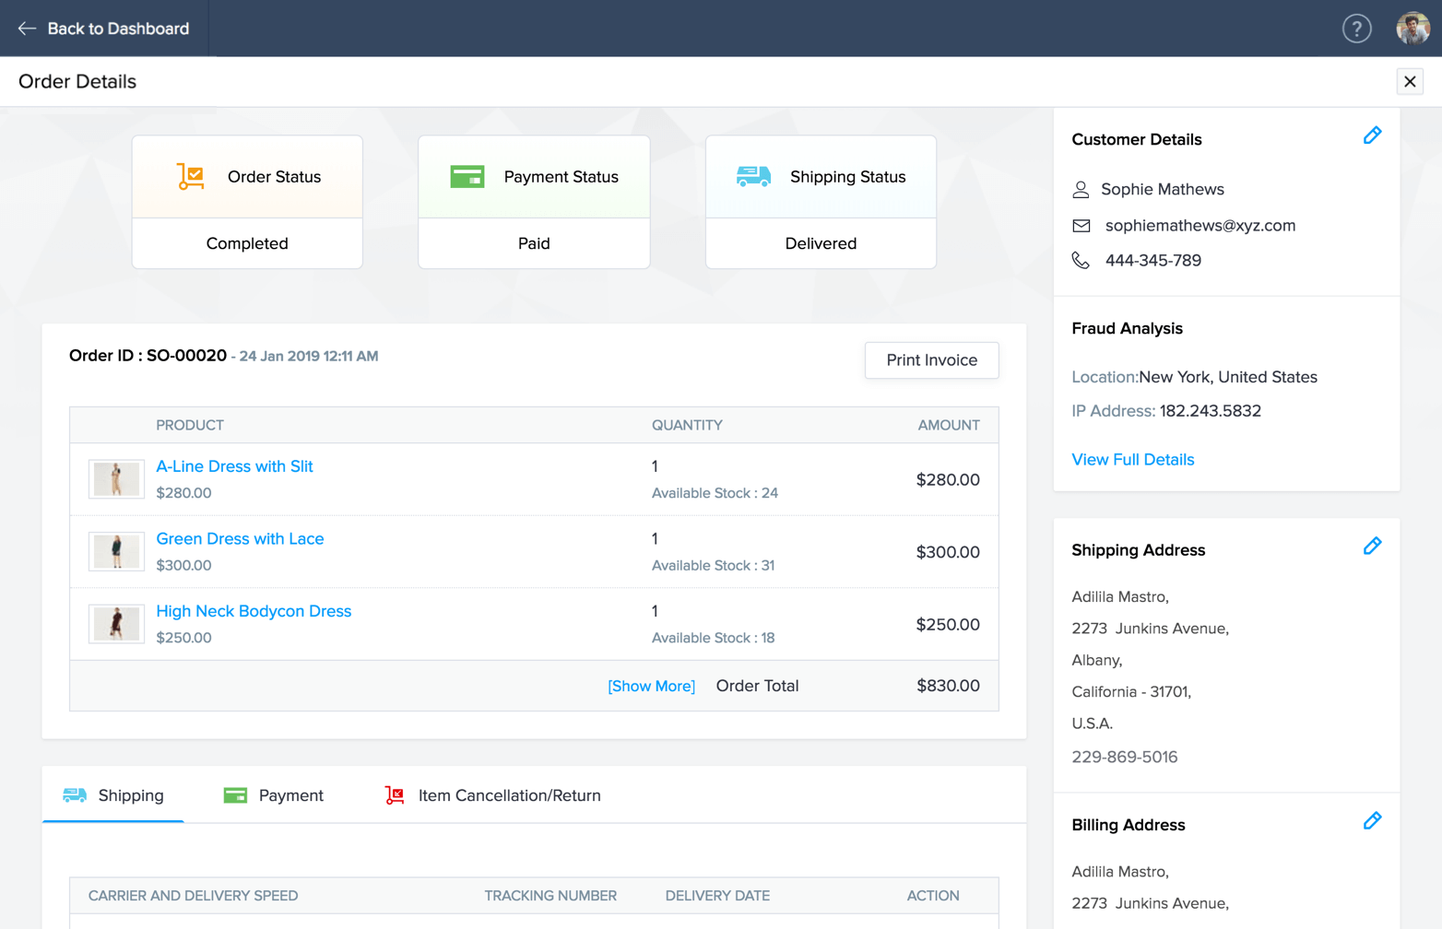This screenshot has height=929, width=1442.
Task: Open the A-Line Dress with Slit product
Action: 234,466
